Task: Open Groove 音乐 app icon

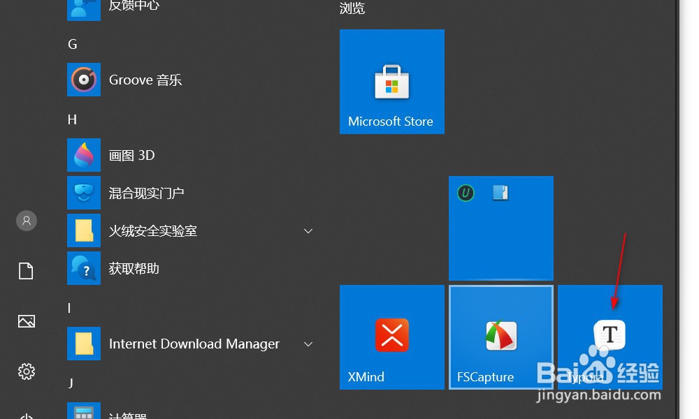Action: point(84,80)
